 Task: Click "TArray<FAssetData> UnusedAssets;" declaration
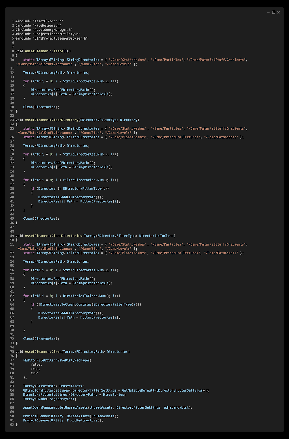click(53, 386)
